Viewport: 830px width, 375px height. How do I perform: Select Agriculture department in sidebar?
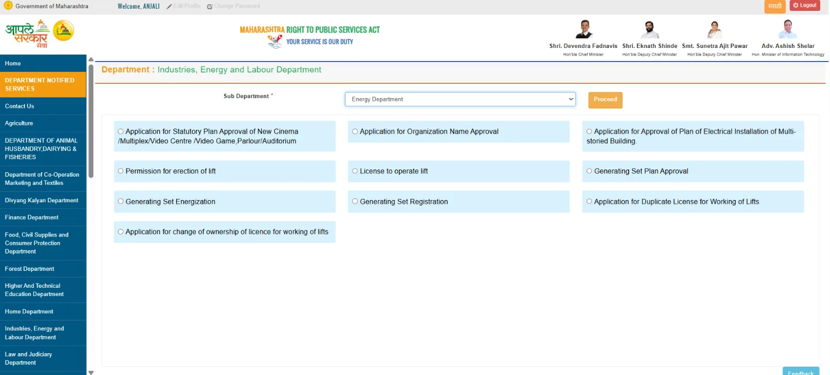(x=43, y=123)
